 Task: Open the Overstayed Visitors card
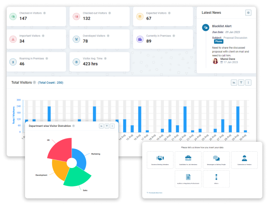click(99, 39)
